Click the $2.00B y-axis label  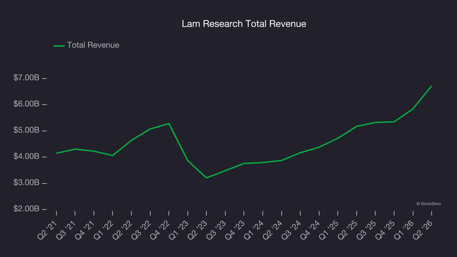point(26,209)
